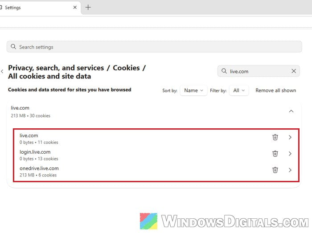Click the All cookies and site data heading
Screen dimensions: 312x233
point(49,76)
